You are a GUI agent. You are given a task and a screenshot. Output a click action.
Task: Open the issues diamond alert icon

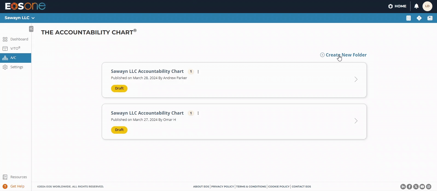(419, 18)
